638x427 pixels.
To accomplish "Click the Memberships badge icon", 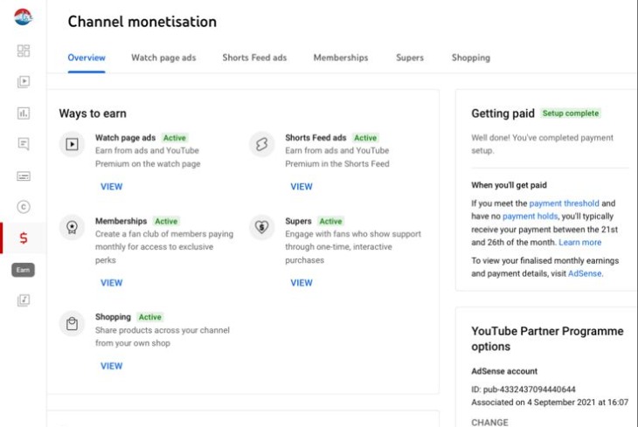I will click(72, 227).
